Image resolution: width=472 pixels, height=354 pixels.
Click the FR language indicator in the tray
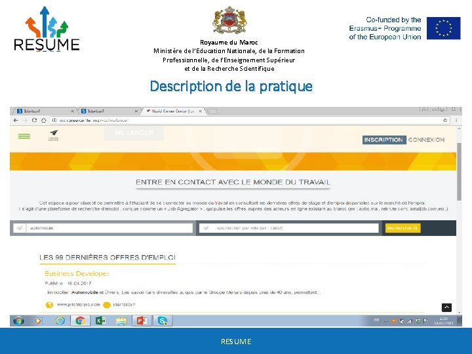coord(376,321)
